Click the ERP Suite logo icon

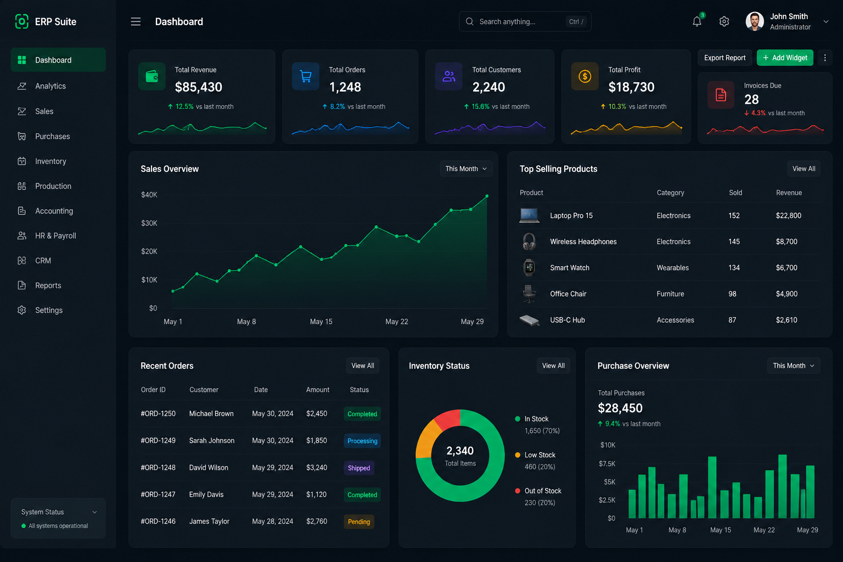pyautogui.click(x=21, y=21)
